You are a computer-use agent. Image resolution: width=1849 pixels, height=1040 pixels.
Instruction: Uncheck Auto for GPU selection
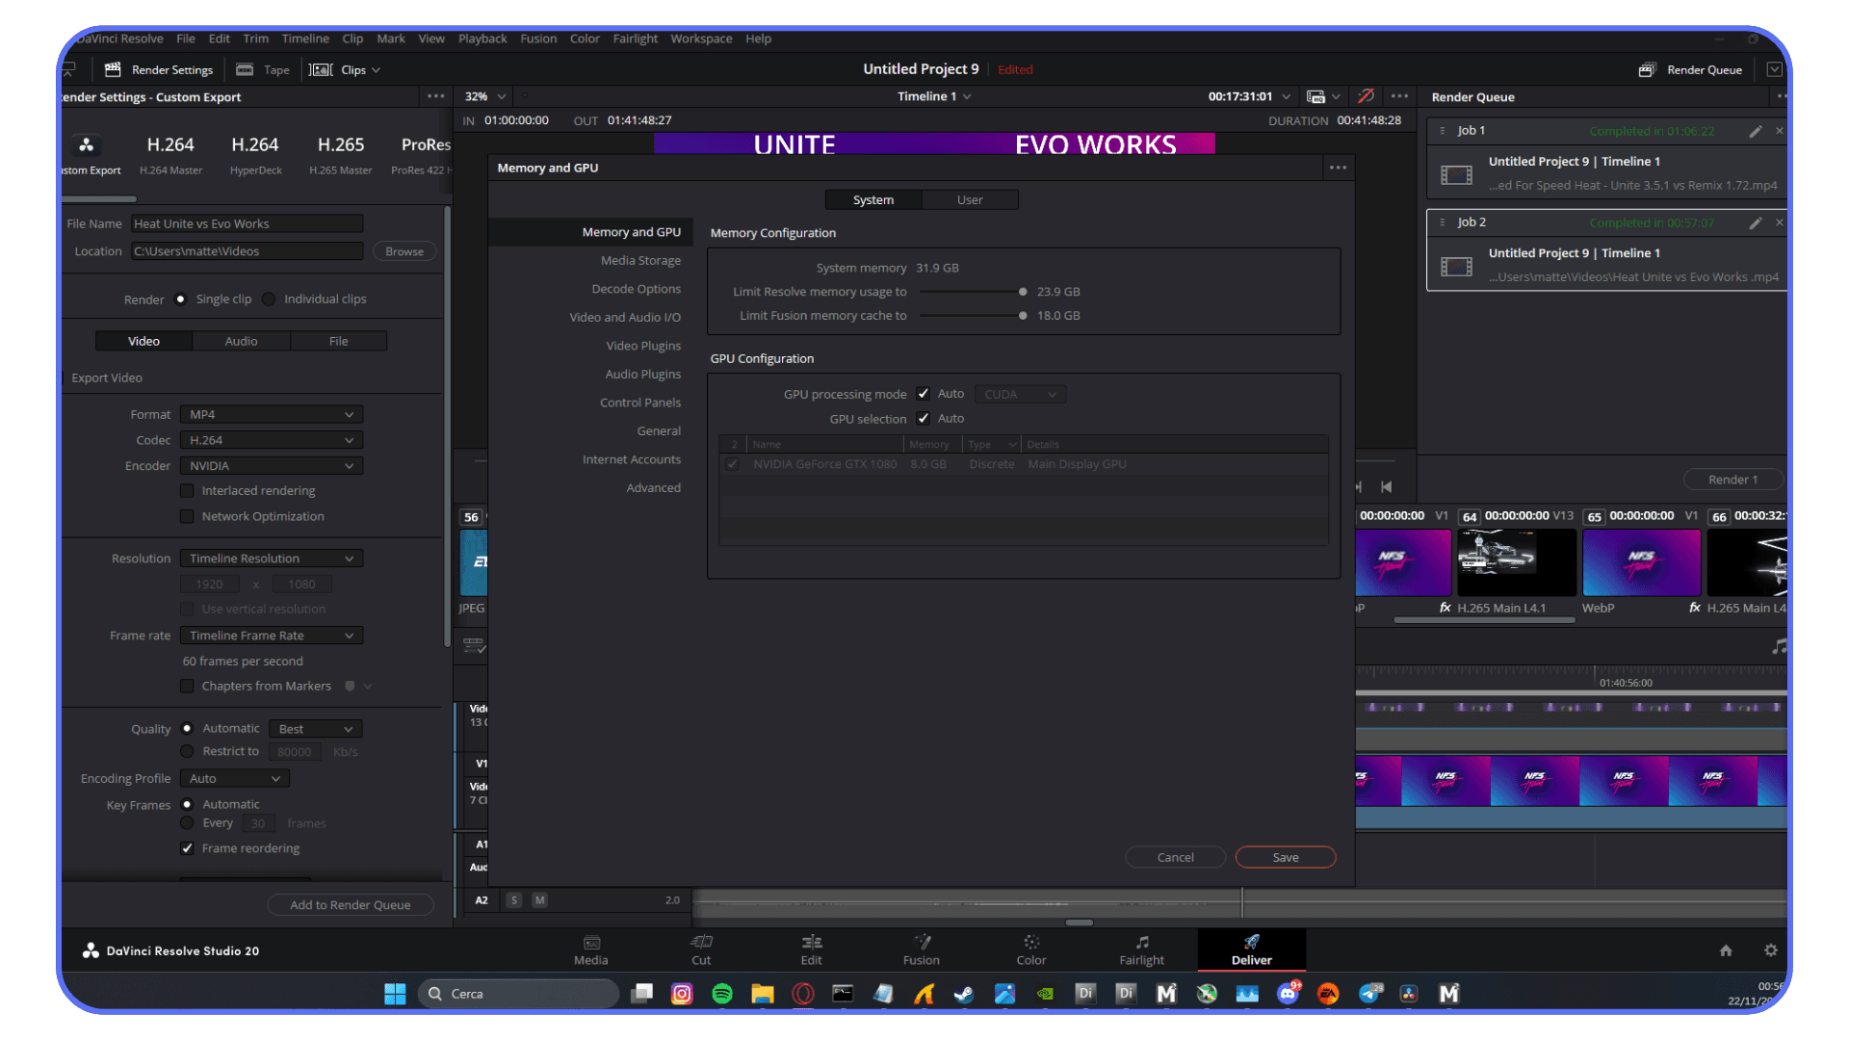(924, 418)
